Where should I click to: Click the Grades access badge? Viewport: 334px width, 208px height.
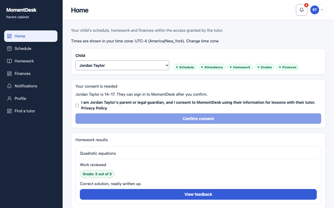(265, 67)
